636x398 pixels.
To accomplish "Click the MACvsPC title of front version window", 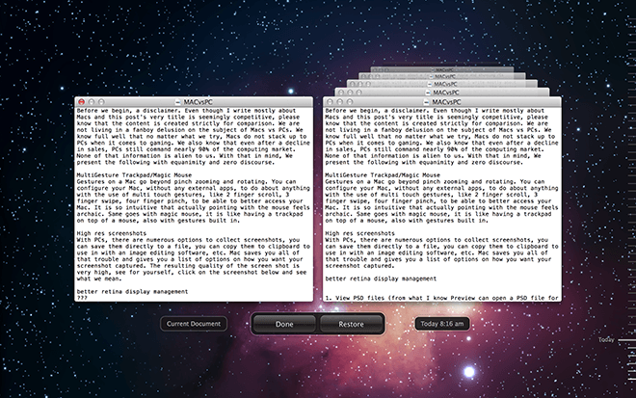I will point(446,102).
